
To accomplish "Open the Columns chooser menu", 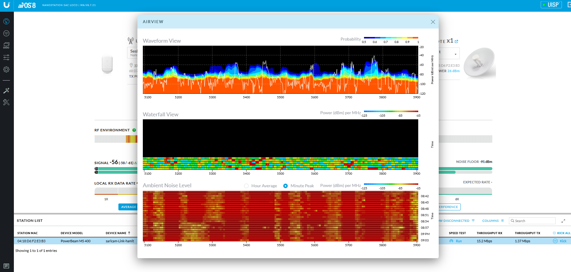I will (493, 221).
